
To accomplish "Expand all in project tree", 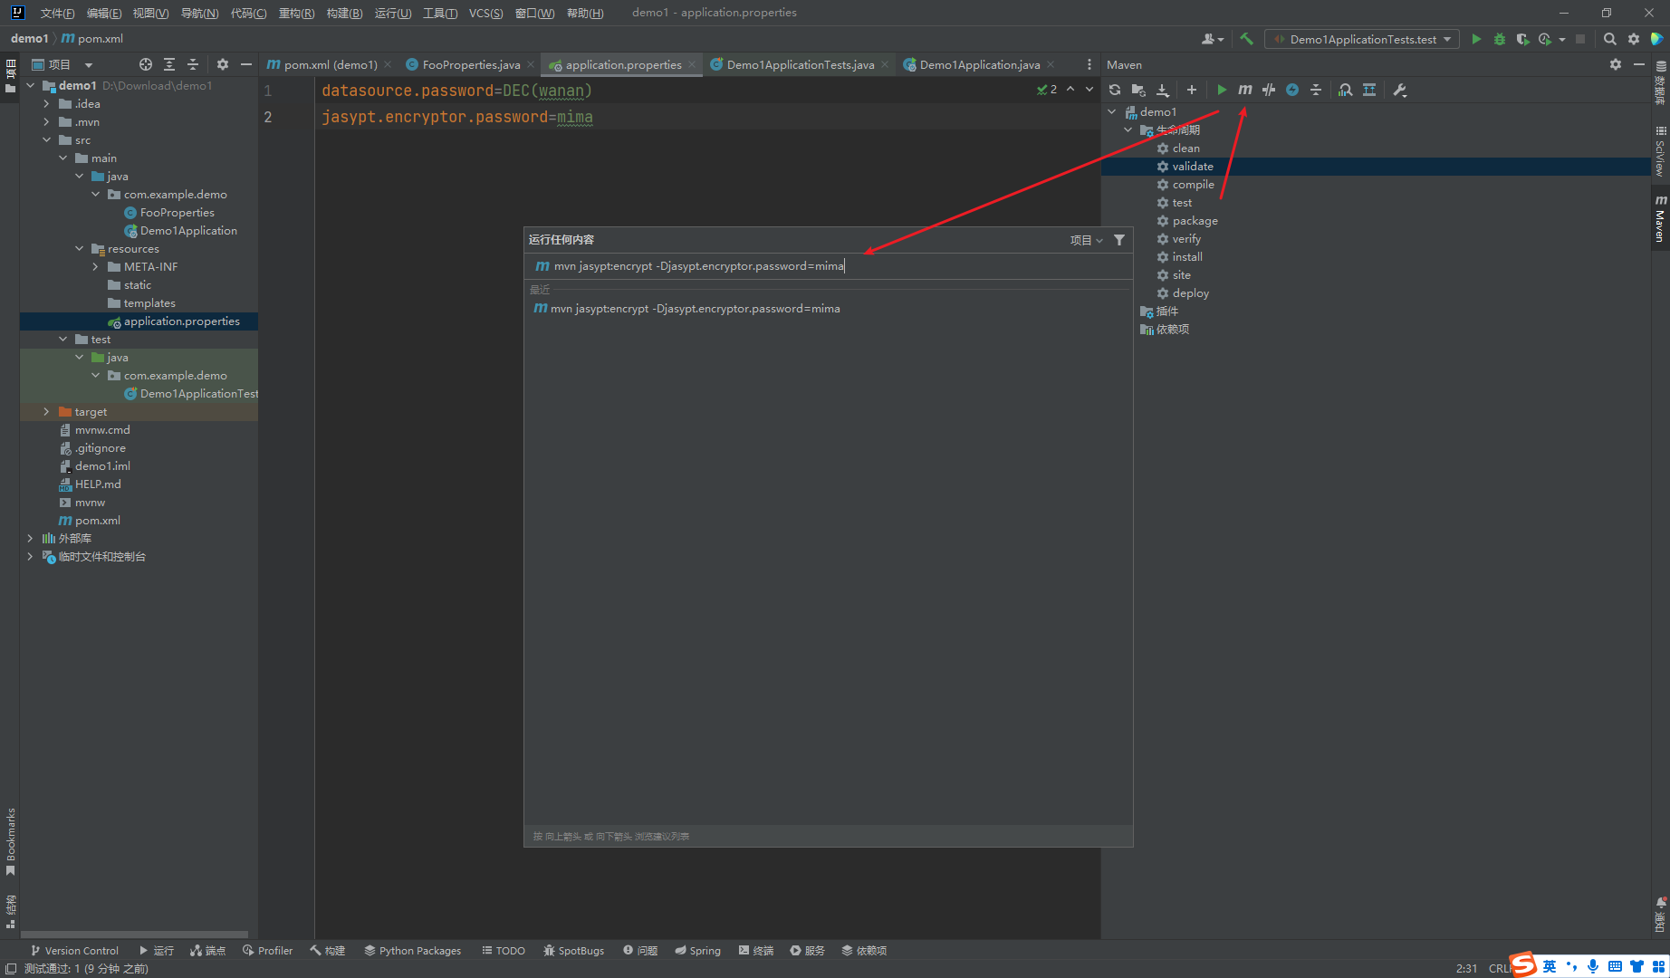I will (169, 64).
